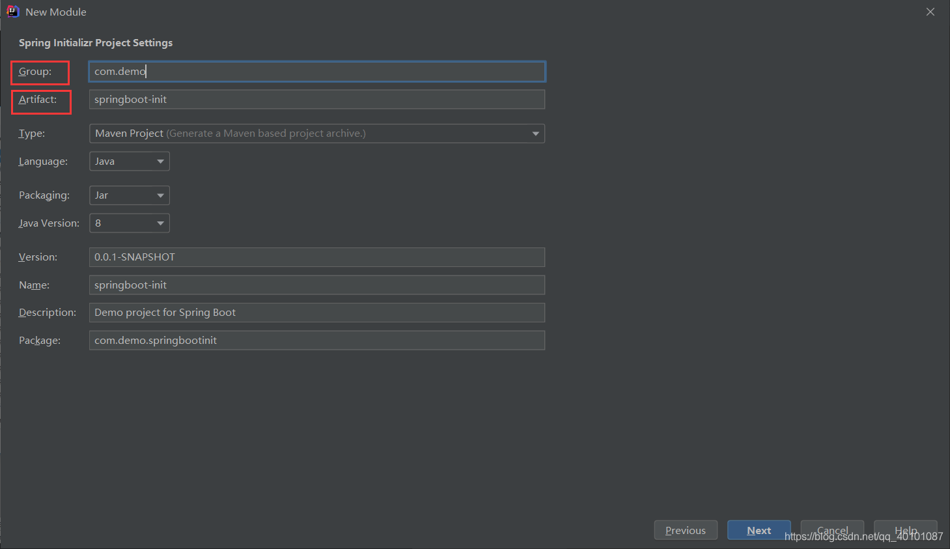950x549 pixels.
Task: Open the Language dropdown set to Java
Action: point(130,162)
